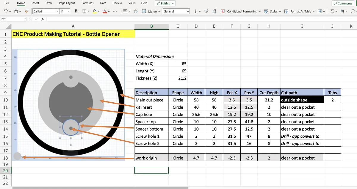
Task: Click the Increase Decimal icon
Action: (206, 11)
